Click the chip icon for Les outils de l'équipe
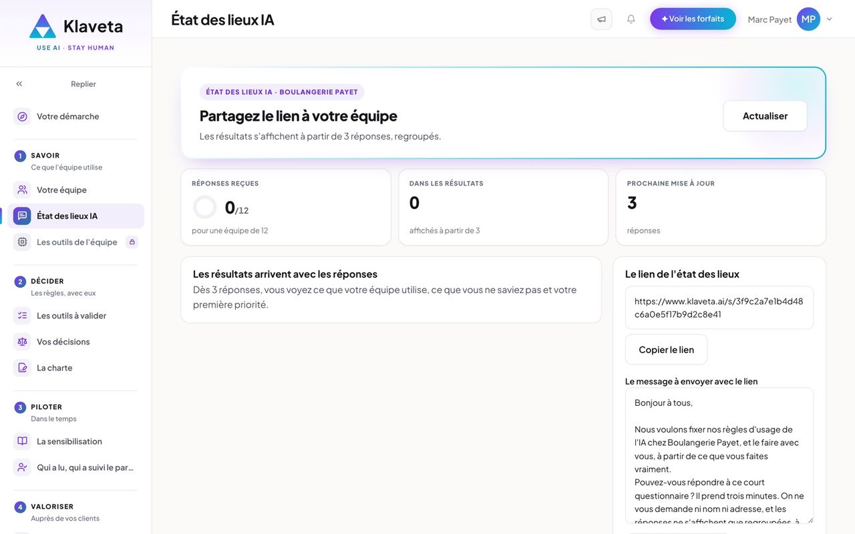 [22, 242]
